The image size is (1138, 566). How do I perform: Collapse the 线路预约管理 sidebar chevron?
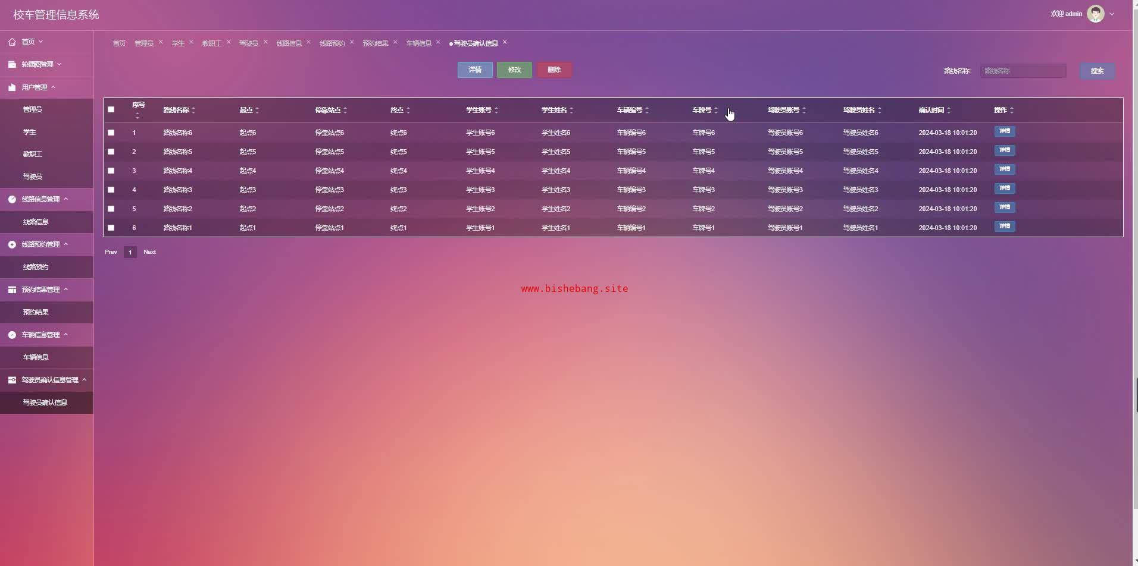[65, 244]
